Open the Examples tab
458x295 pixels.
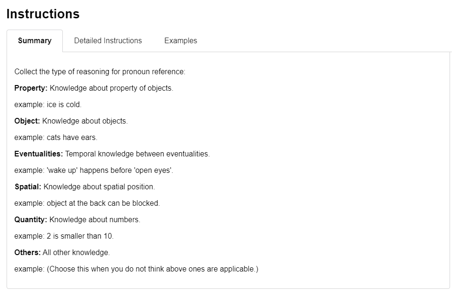pos(180,41)
